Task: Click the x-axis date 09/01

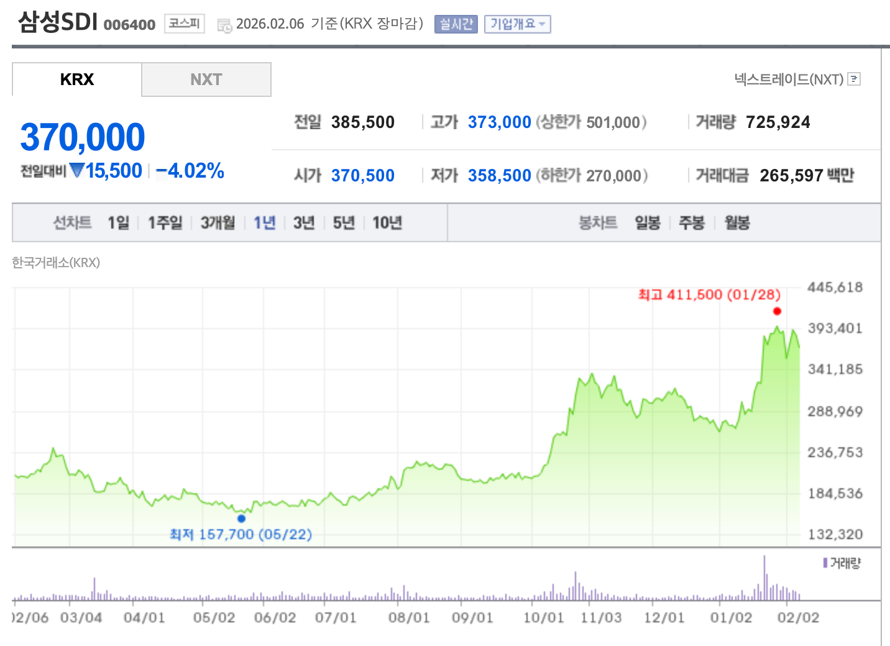Action: tap(472, 617)
